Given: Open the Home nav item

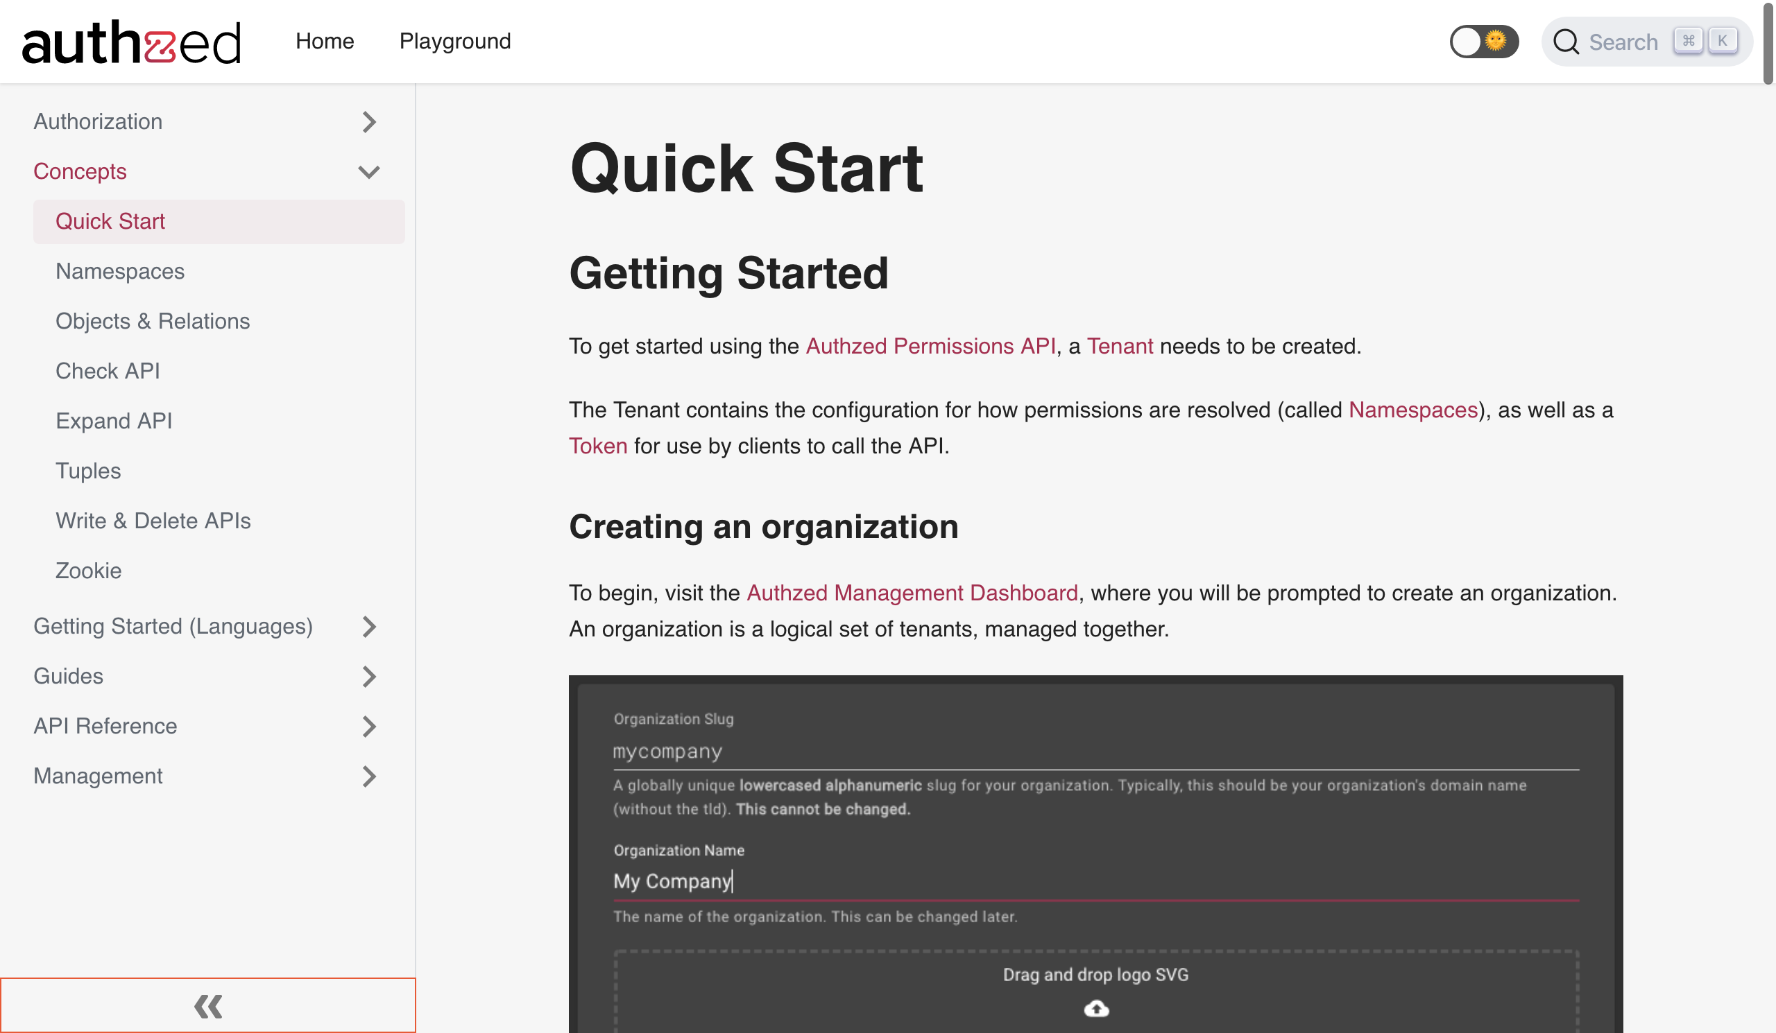Looking at the screenshot, I should pos(324,42).
